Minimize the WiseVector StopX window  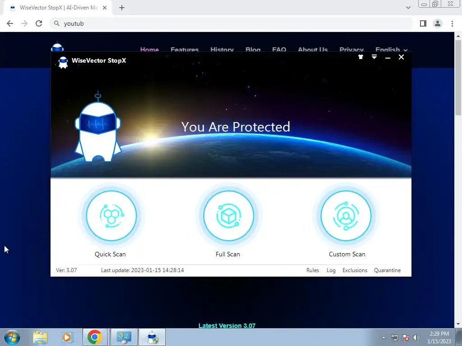tap(388, 57)
